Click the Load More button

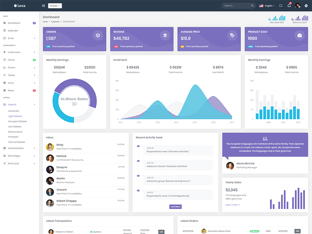point(175,207)
